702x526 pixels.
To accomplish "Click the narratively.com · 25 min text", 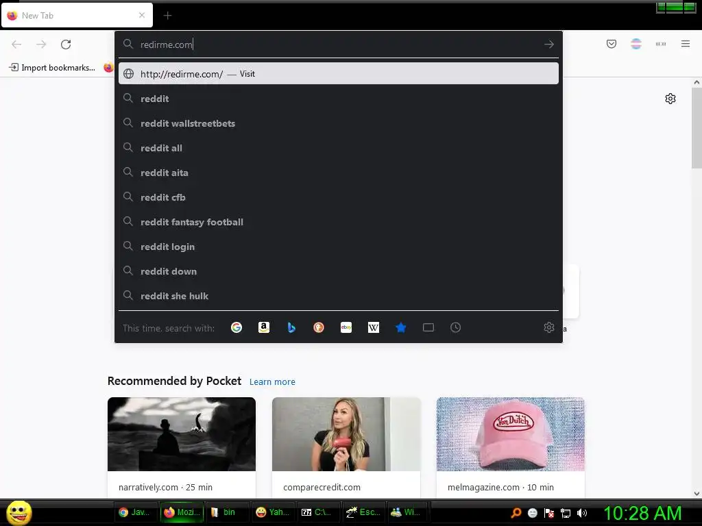I will (x=165, y=487).
